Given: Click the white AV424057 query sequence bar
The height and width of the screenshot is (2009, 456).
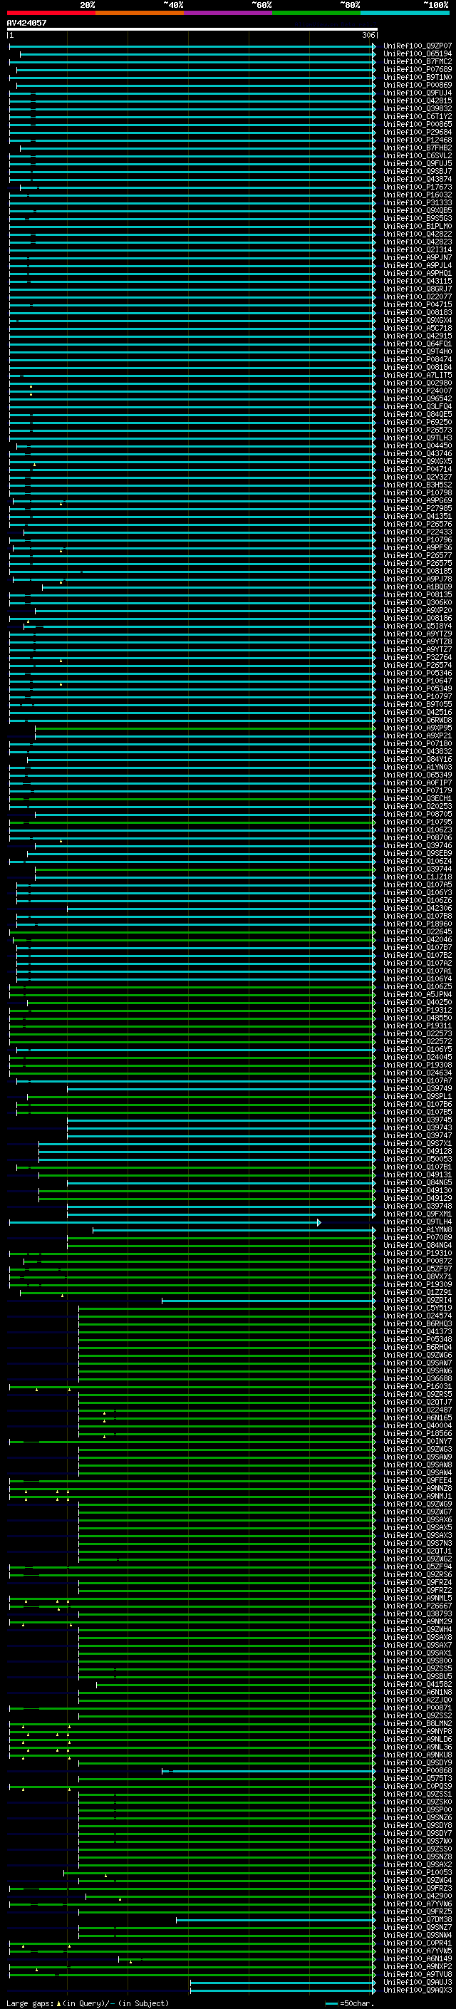Looking at the screenshot, I should coord(192,30).
